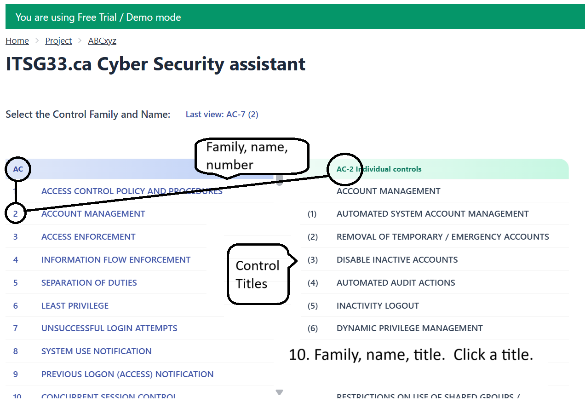Image resolution: width=585 pixels, height=408 pixels.
Task: Select the AC family header
Action: pos(18,169)
